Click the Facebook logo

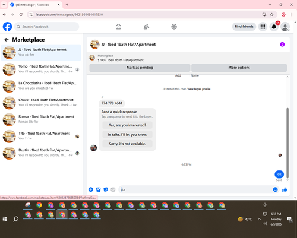(7, 27)
